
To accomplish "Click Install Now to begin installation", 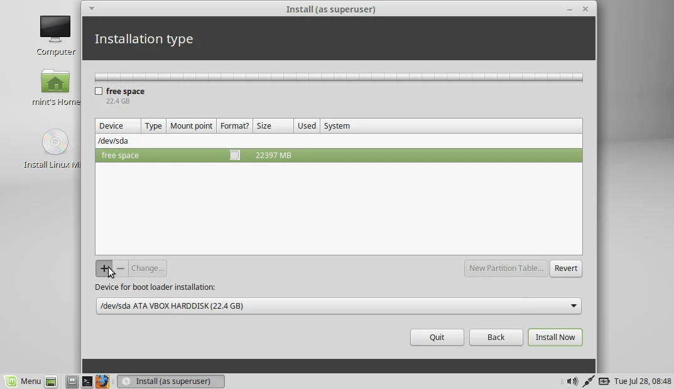I will 555,337.
